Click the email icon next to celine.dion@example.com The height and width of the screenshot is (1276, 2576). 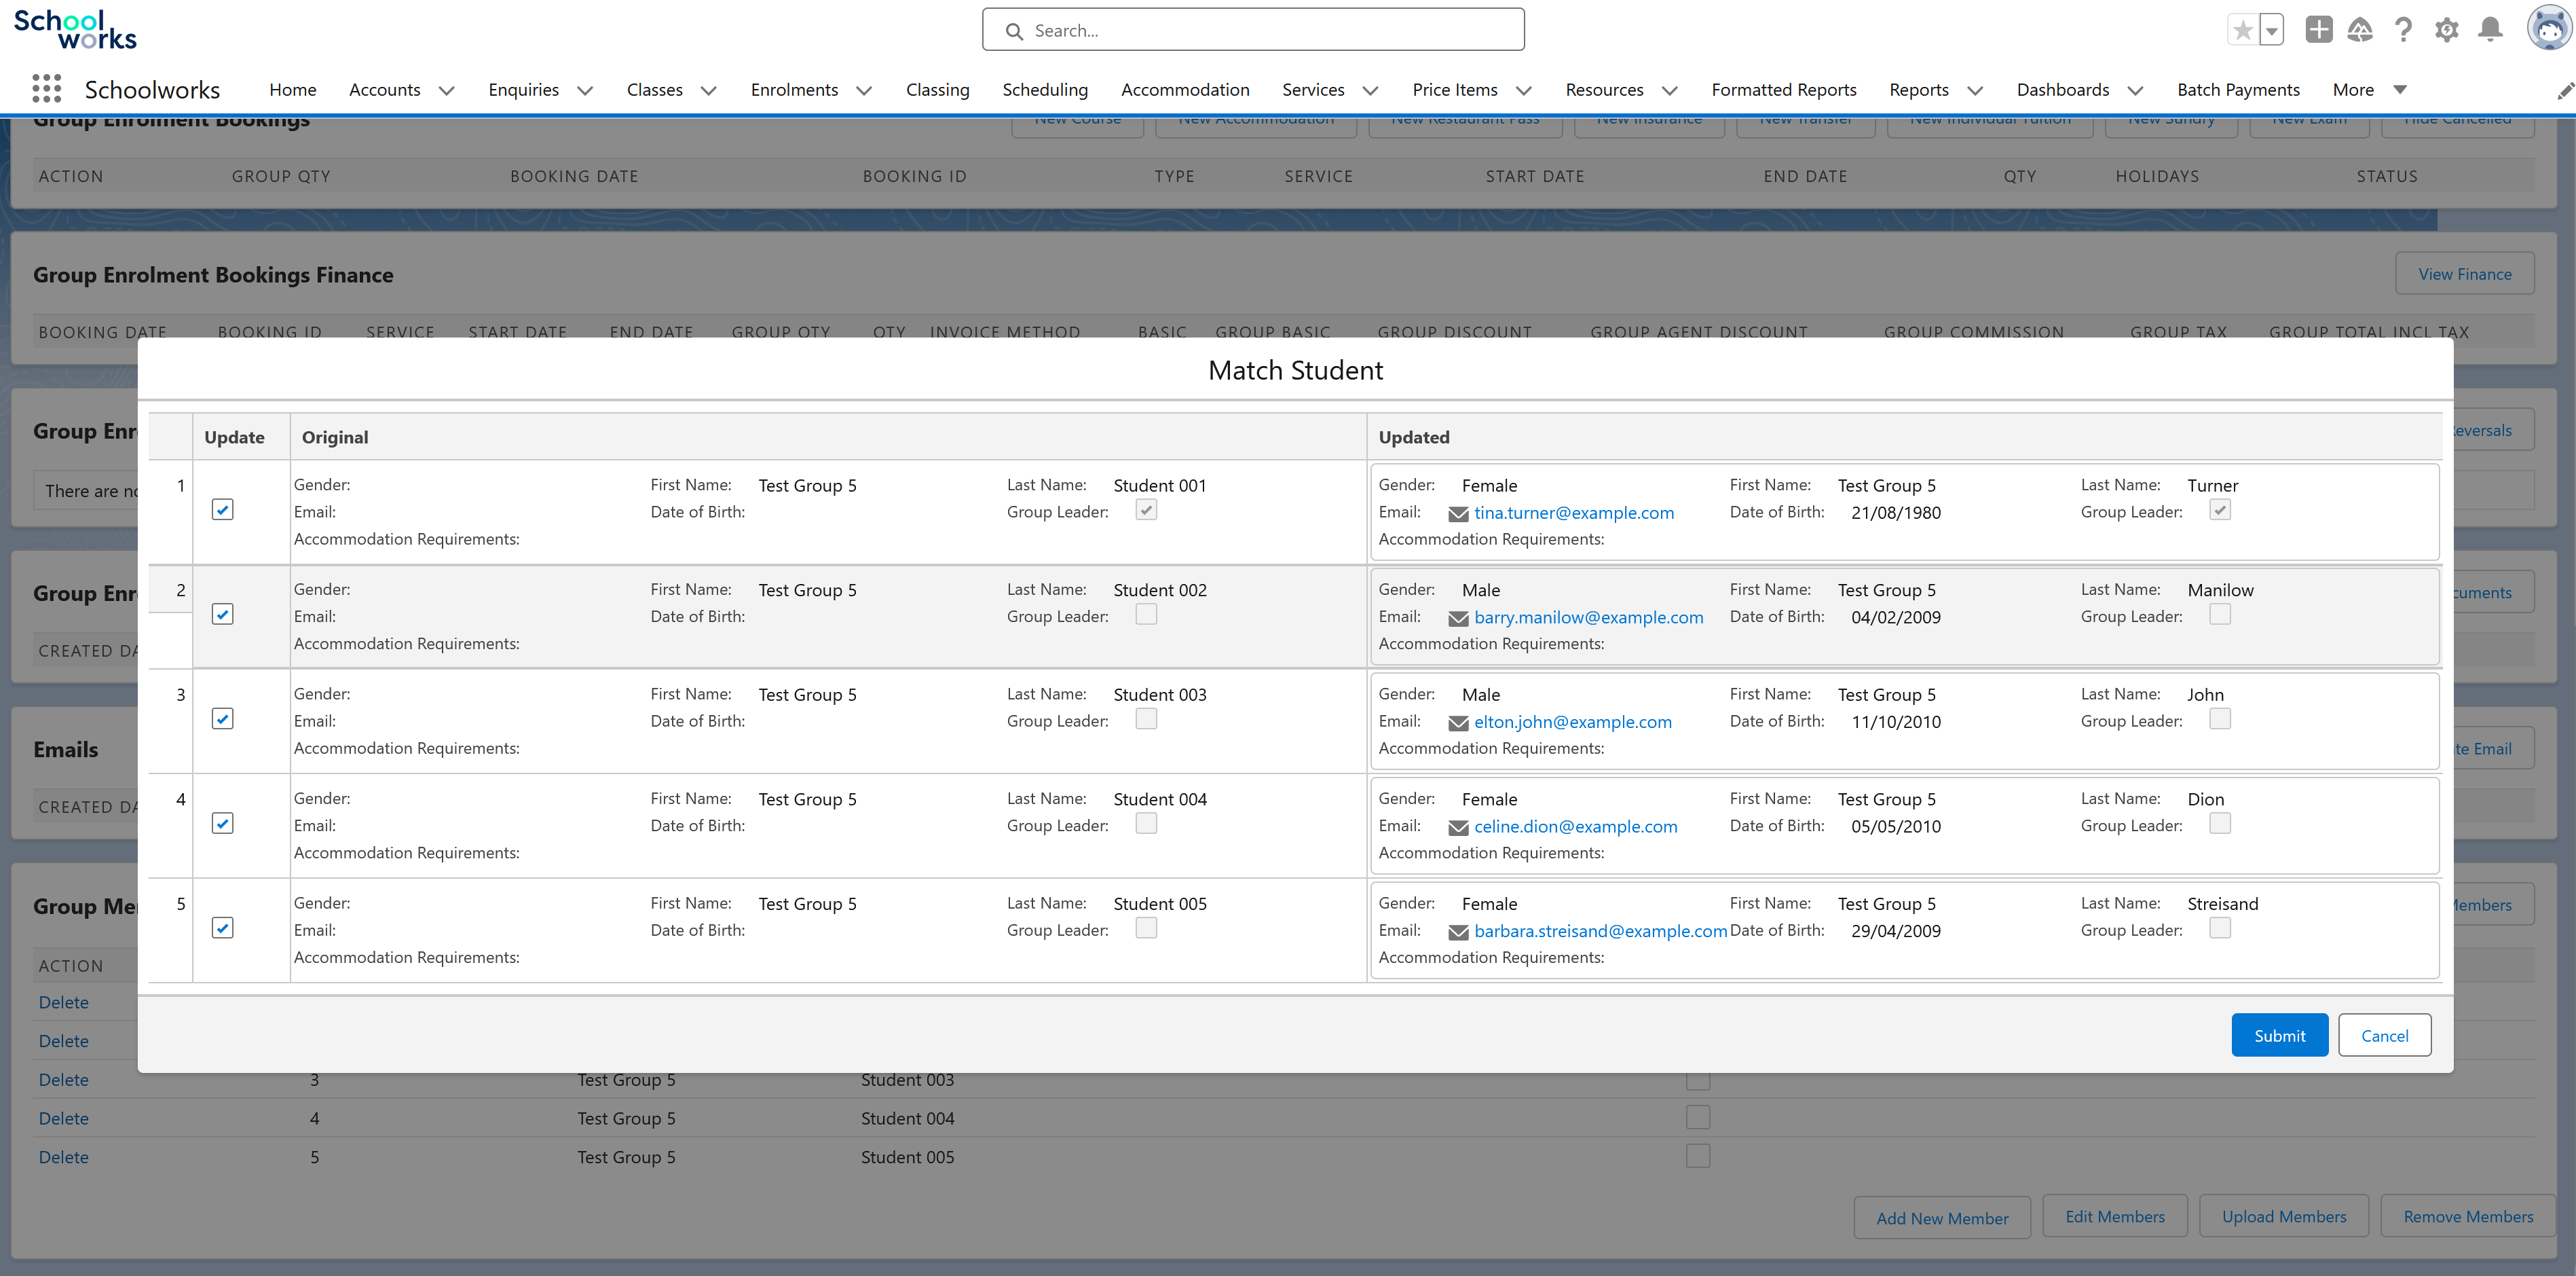coord(1458,828)
